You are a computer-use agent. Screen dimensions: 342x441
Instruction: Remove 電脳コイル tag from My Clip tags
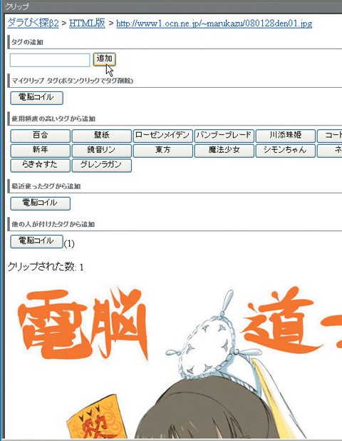(x=36, y=98)
